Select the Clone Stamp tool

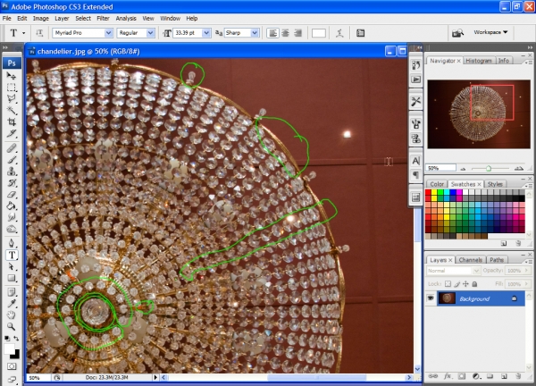(12, 171)
